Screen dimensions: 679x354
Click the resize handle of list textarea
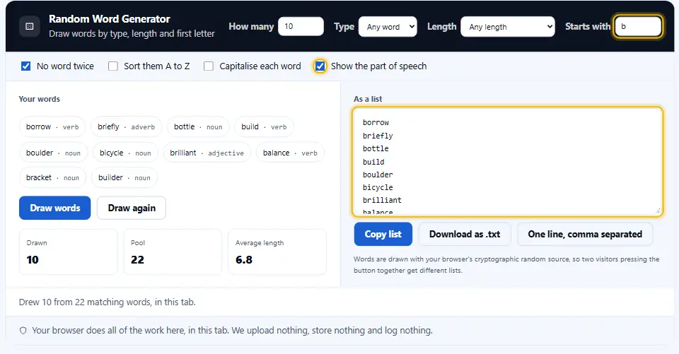[x=657, y=211]
